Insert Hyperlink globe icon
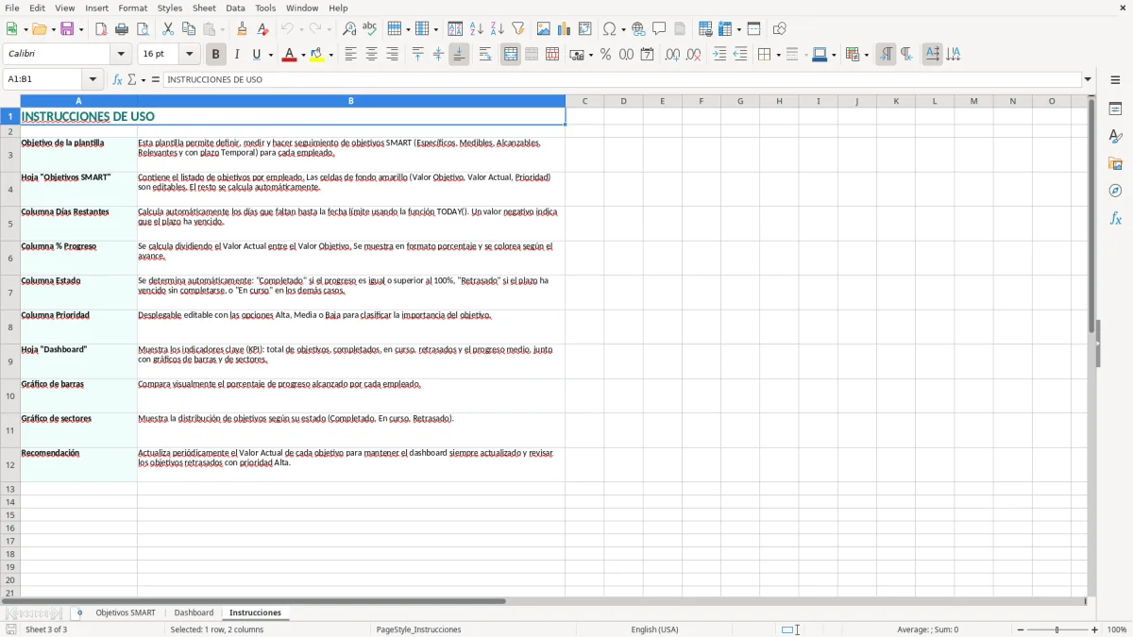 pos(638,29)
